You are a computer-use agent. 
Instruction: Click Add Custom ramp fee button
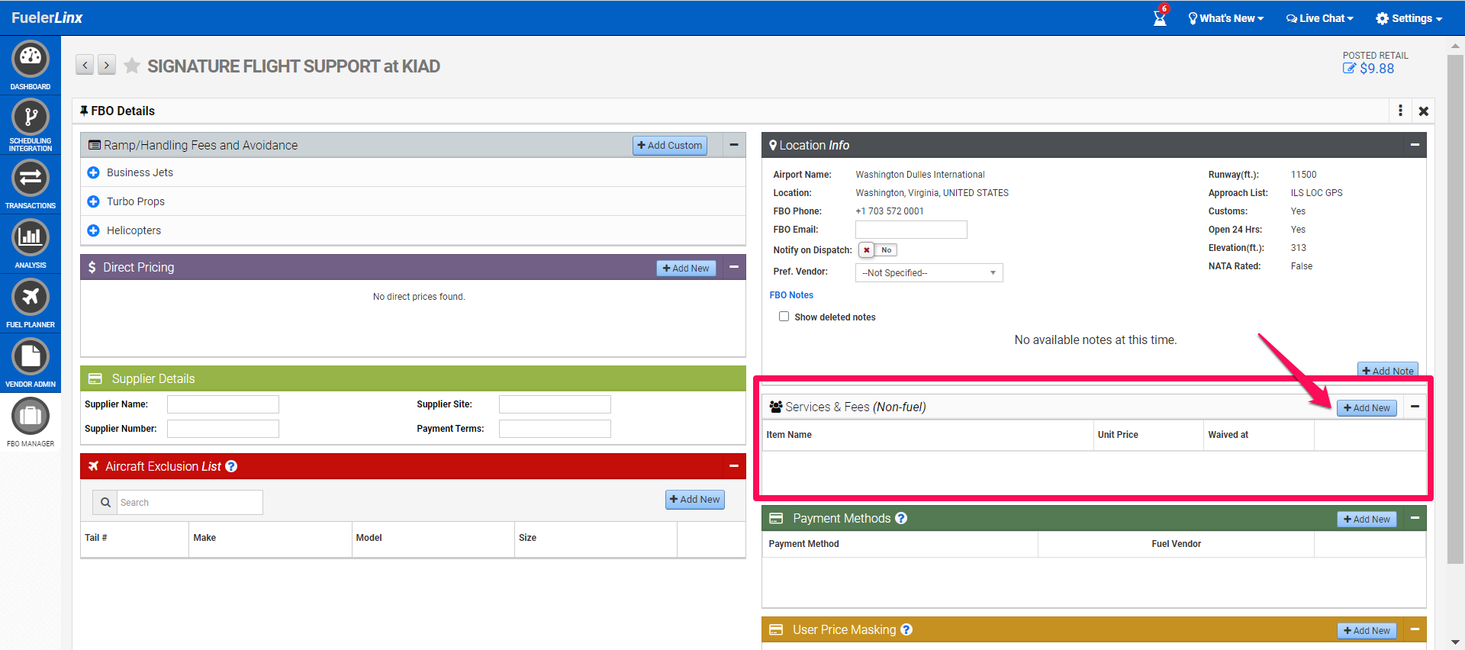[x=670, y=145]
